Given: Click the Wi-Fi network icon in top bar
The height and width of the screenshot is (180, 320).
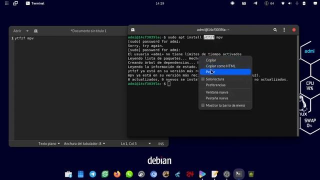Looking at the screenshot, I should pos(283,3).
